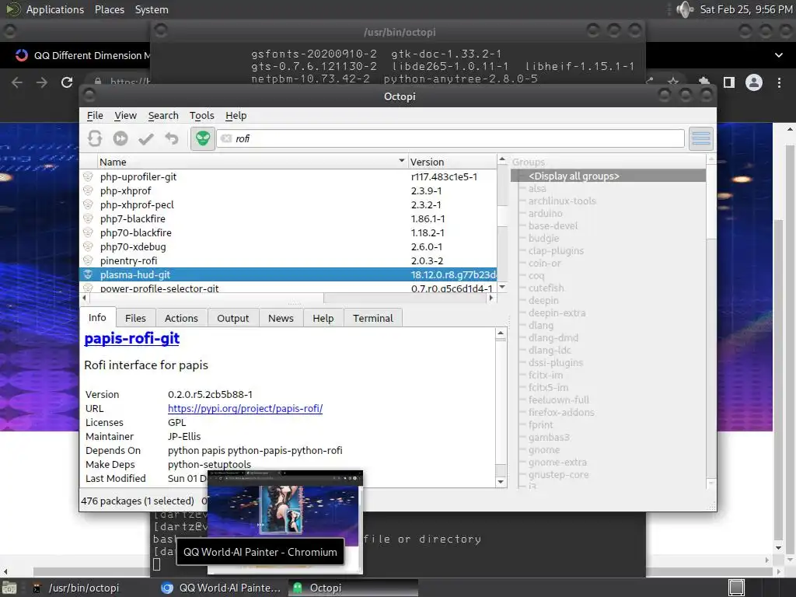Toggle the package groups panel button
Screen dimensions: 796x597
(x=701, y=138)
